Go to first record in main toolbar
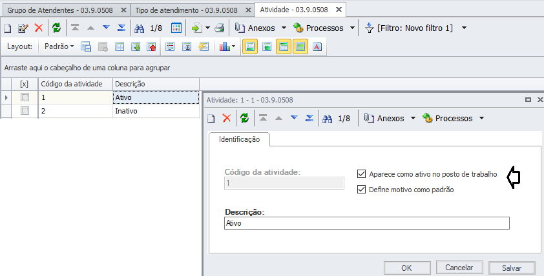Viewport: 544px width, 276px height. (x=75, y=28)
